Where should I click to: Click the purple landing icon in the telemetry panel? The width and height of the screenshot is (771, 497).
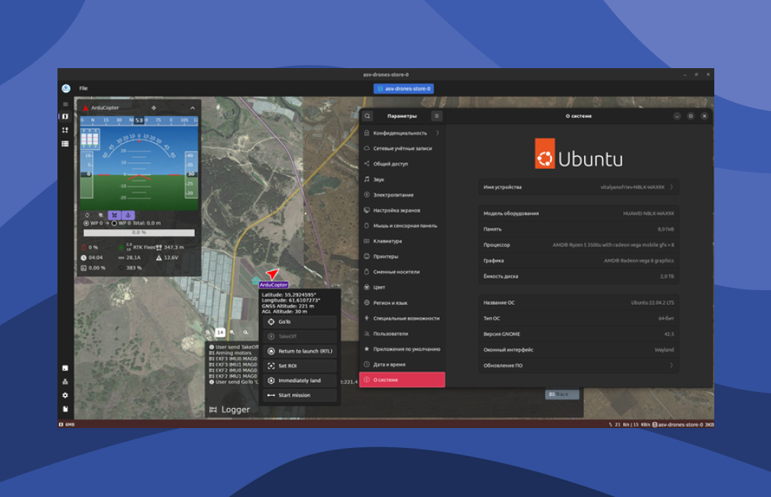pos(128,215)
